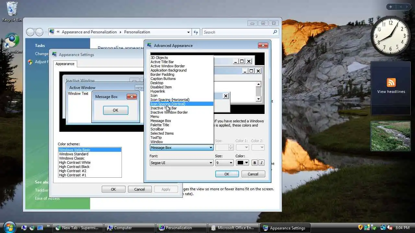This screenshot has height=233, width=415.
Task: Click the slideshow gadget picture
Action: point(391,136)
